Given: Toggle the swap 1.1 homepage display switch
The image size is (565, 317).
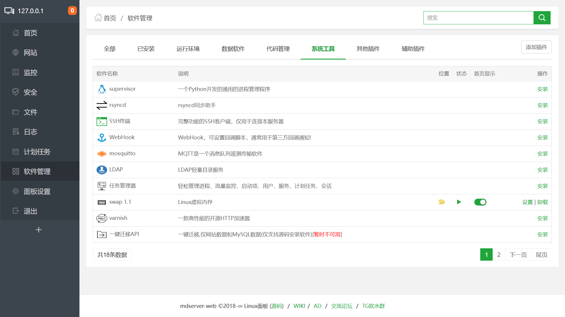Looking at the screenshot, I should pyautogui.click(x=480, y=202).
